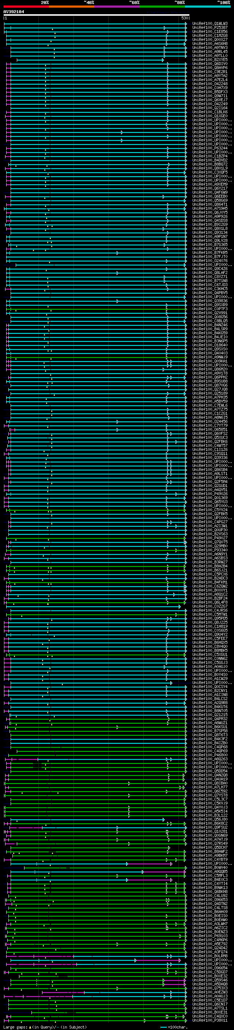Select the UniRef100_Q8AVP6 label
The width and height of the screenshot is (234, 1030).
click(210, 68)
